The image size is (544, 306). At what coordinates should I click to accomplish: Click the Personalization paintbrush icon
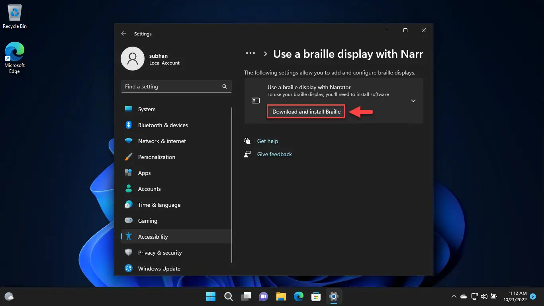[129, 157]
